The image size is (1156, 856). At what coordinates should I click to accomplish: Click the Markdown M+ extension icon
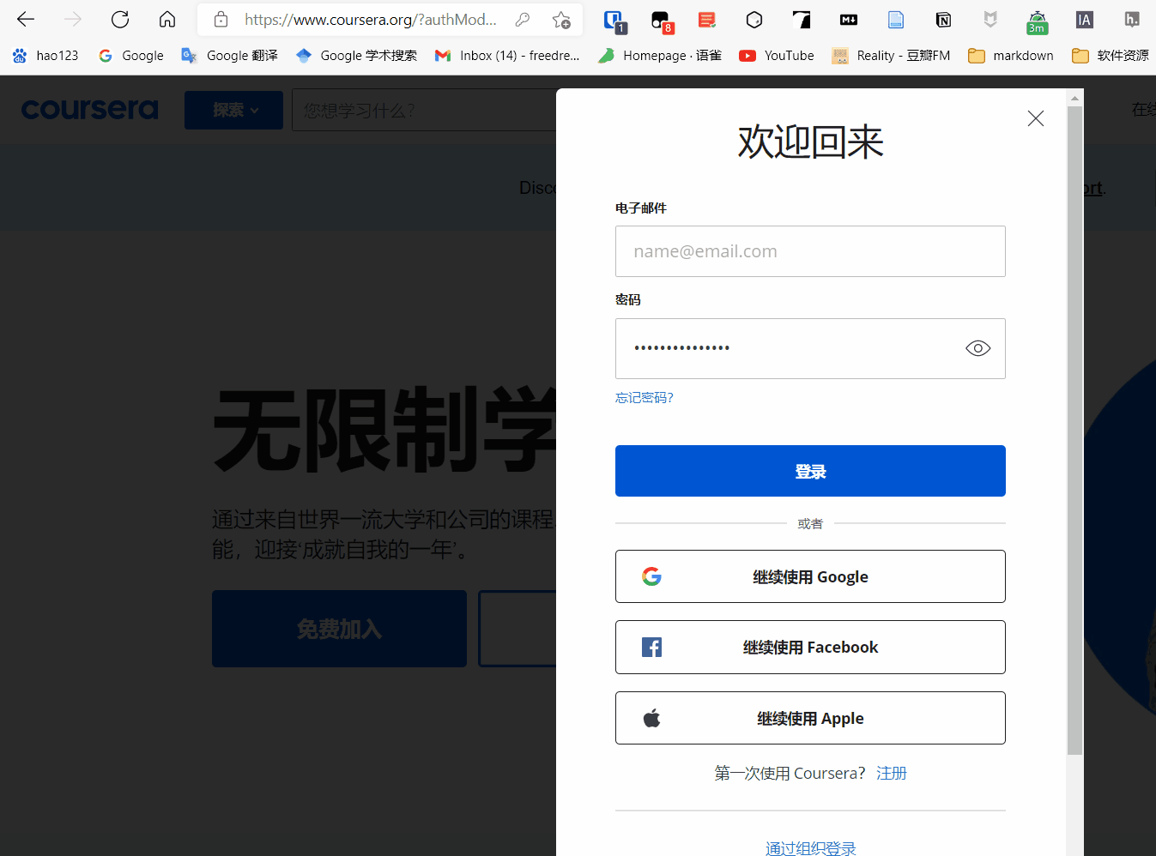[848, 20]
